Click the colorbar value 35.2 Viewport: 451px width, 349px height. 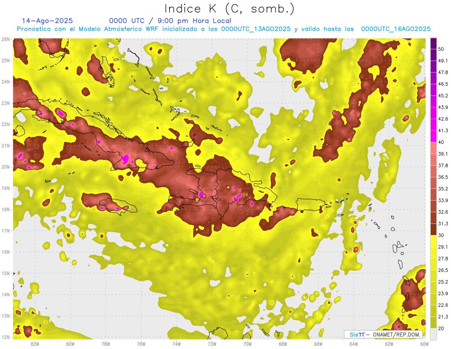(443, 189)
